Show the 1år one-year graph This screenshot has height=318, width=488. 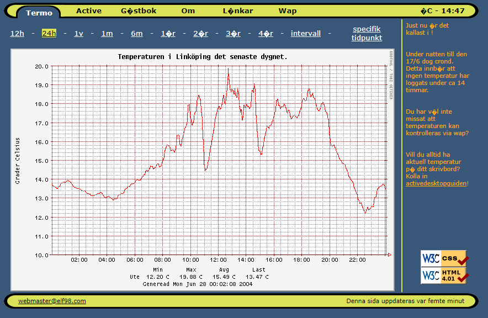pyautogui.click(x=168, y=34)
